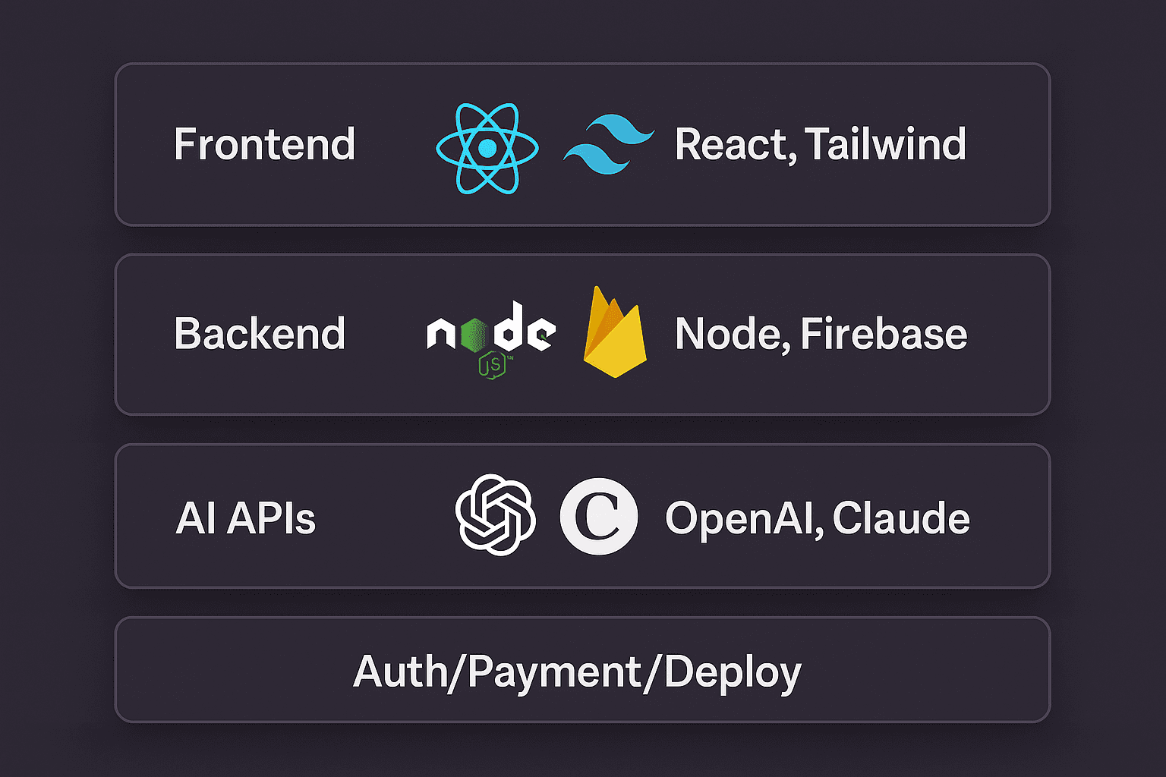Select the Node.js wordmark logo
Screen dimensions: 1166x777
click(492, 332)
